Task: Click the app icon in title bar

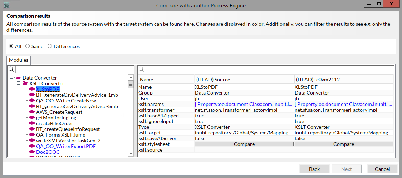Action: click(7, 5)
